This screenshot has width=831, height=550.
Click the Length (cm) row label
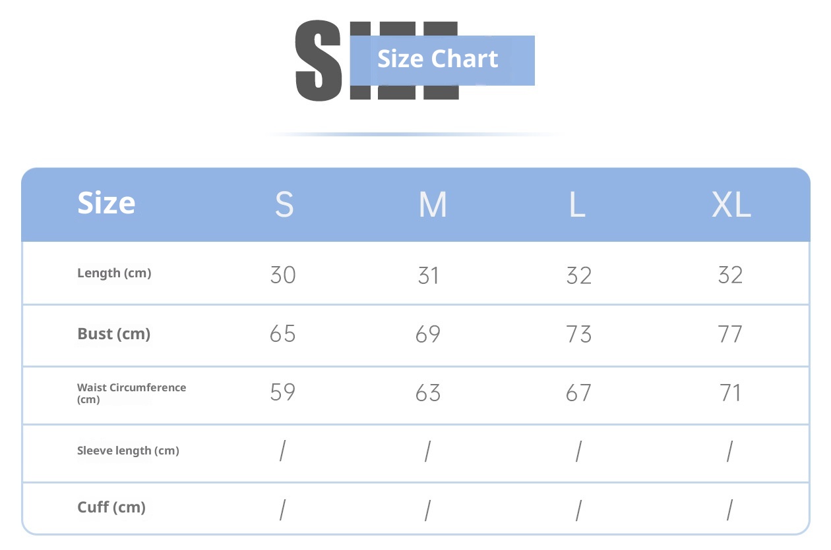click(x=114, y=273)
